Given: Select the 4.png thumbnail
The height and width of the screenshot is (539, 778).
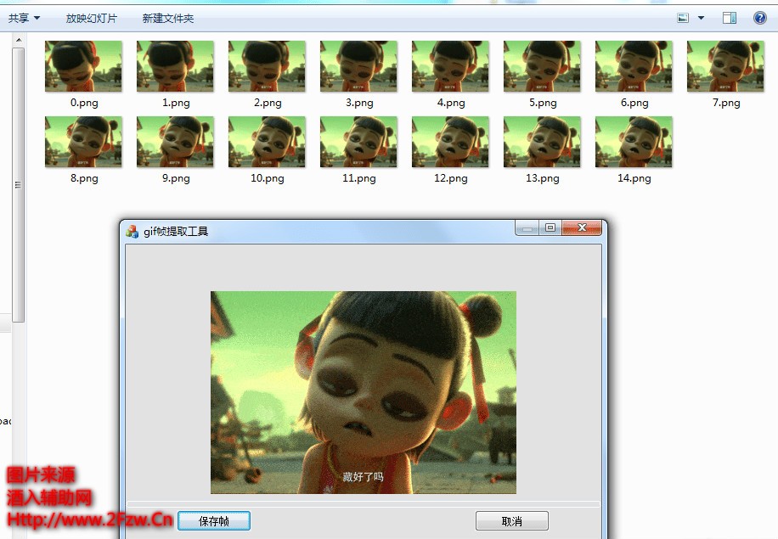Looking at the screenshot, I should coord(450,66).
